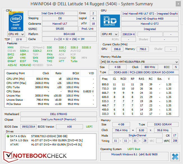Click the tRFC value 208

175,141
